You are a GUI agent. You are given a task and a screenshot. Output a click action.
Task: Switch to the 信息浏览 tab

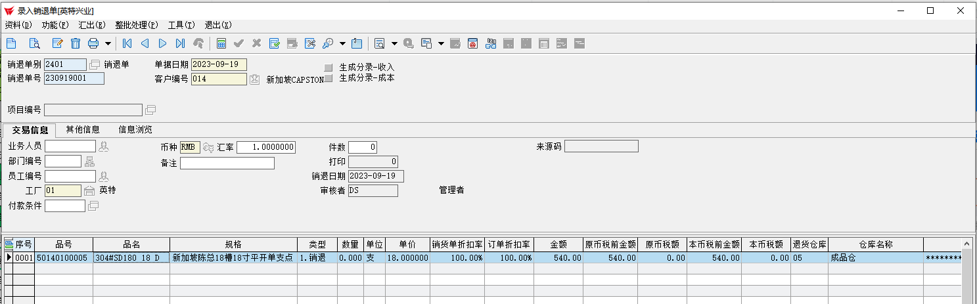click(x=135, y=129)
